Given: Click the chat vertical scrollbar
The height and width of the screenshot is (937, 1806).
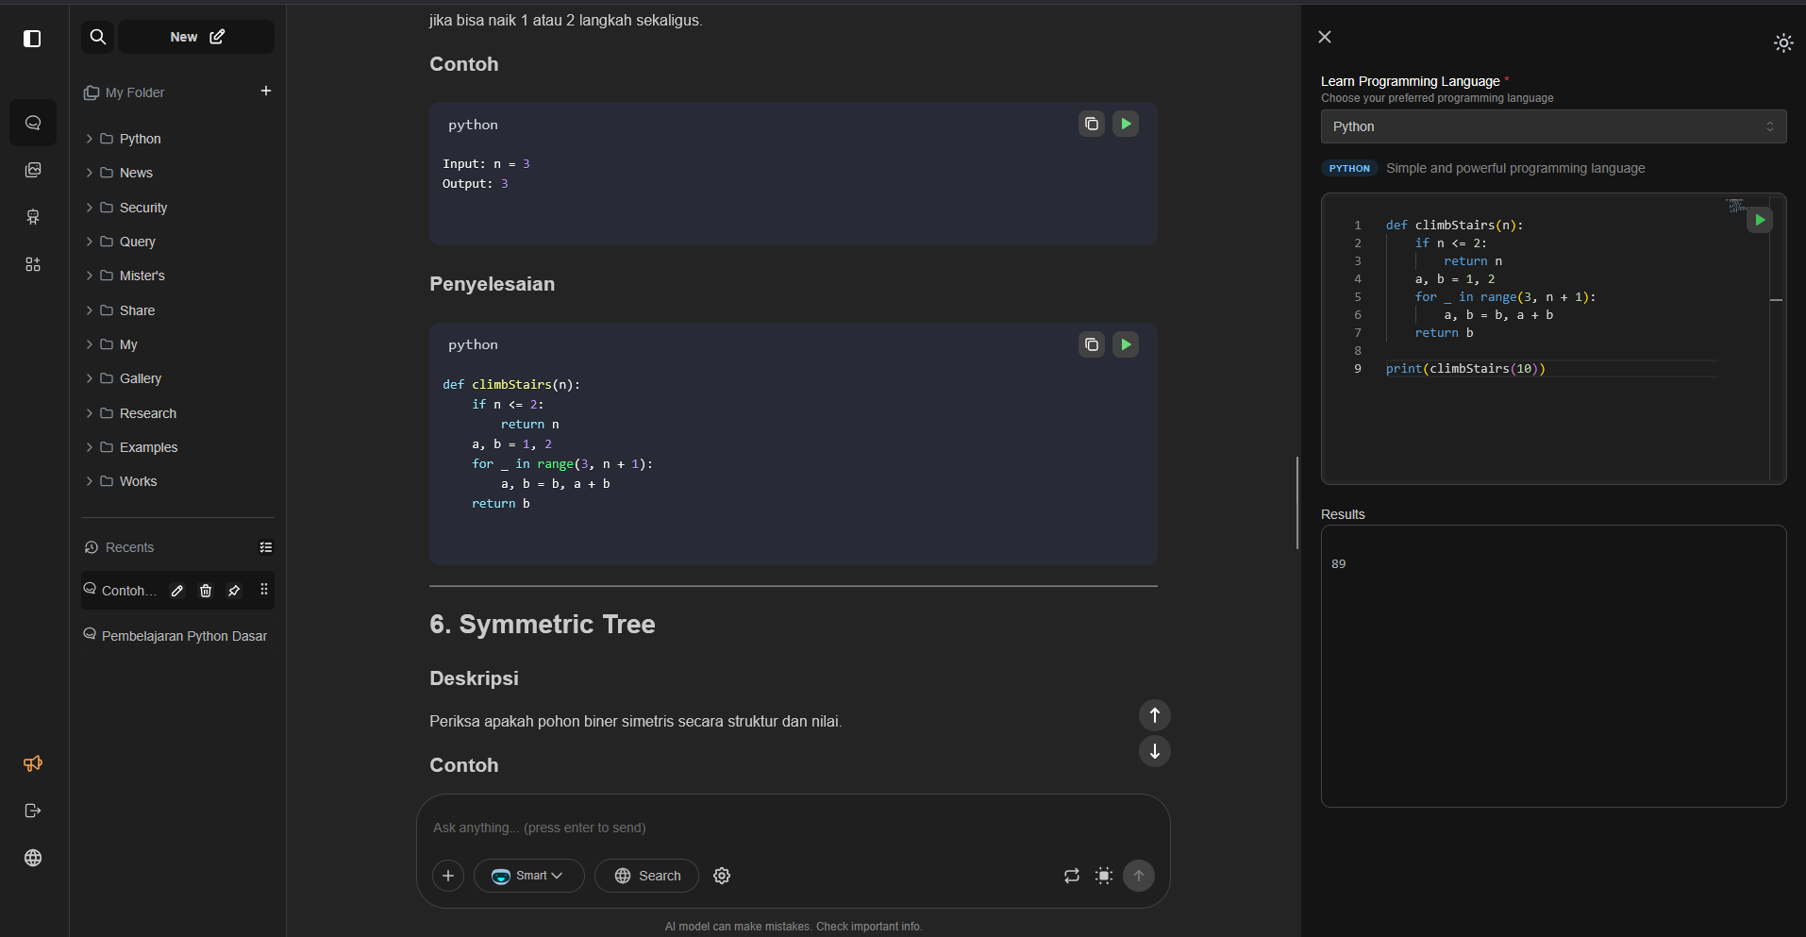Looking at the screenshot, I should 1297,502.
